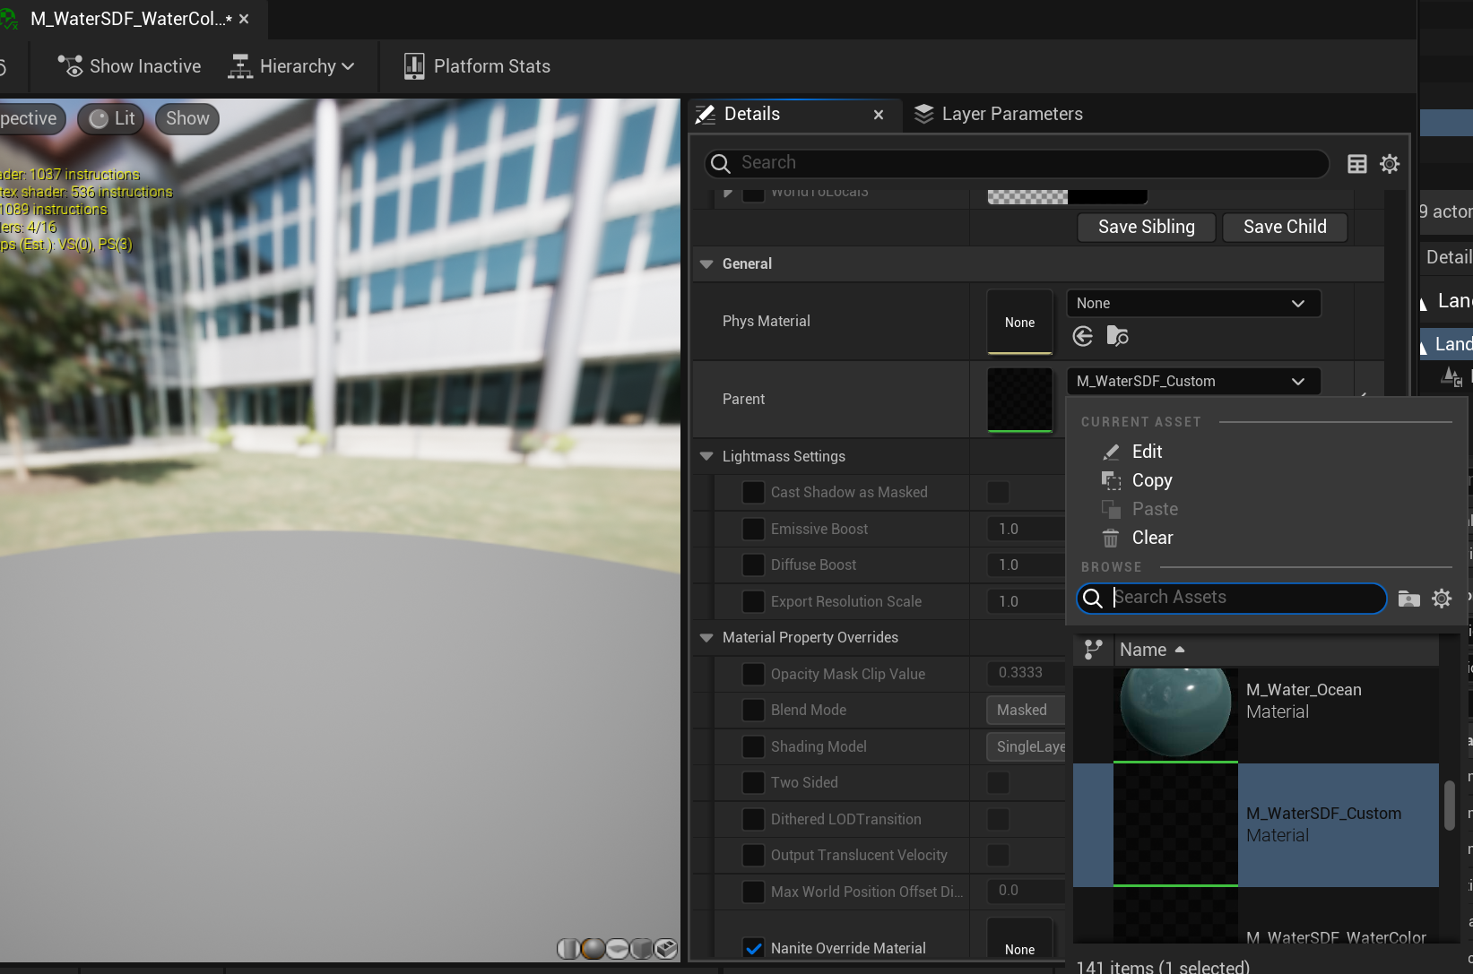The height and width of the screenshot is (974, 1473).
Task: Enable the Shading Model override checkbox
Action: point(753,746)
